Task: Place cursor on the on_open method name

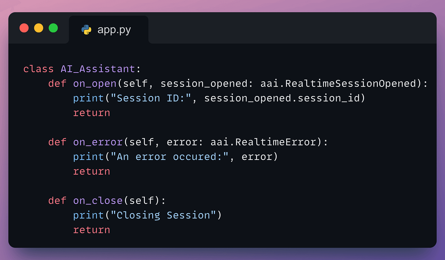Action: point(95,84)
